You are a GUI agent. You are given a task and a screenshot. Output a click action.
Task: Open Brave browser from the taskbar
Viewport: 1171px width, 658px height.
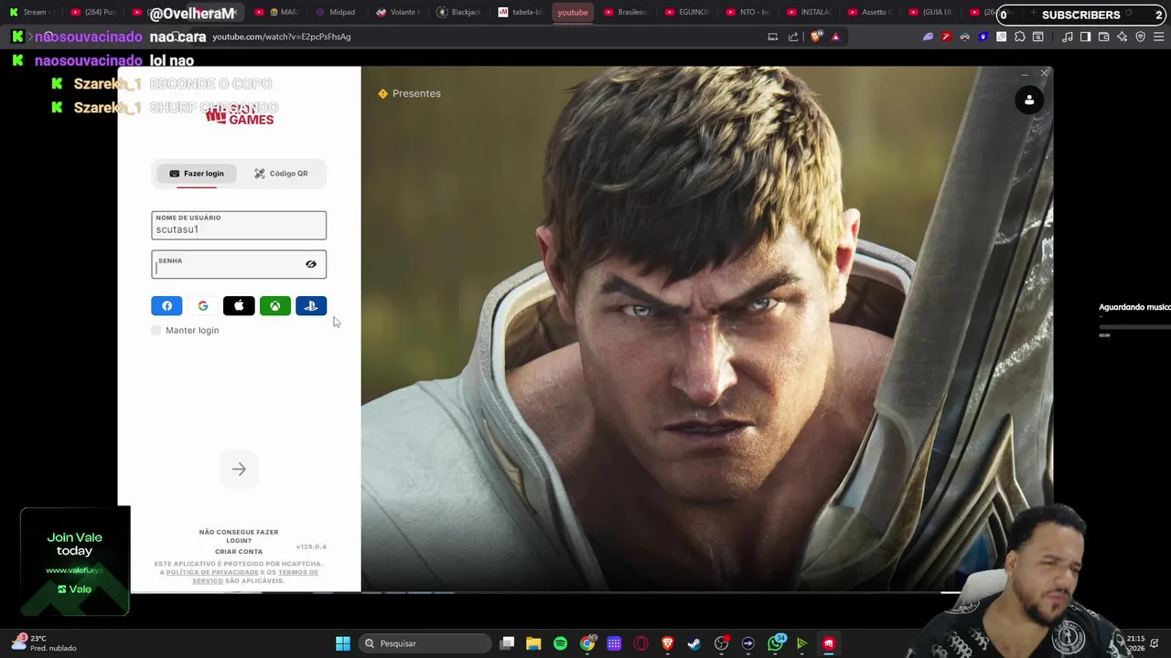(x=667, y=643)
